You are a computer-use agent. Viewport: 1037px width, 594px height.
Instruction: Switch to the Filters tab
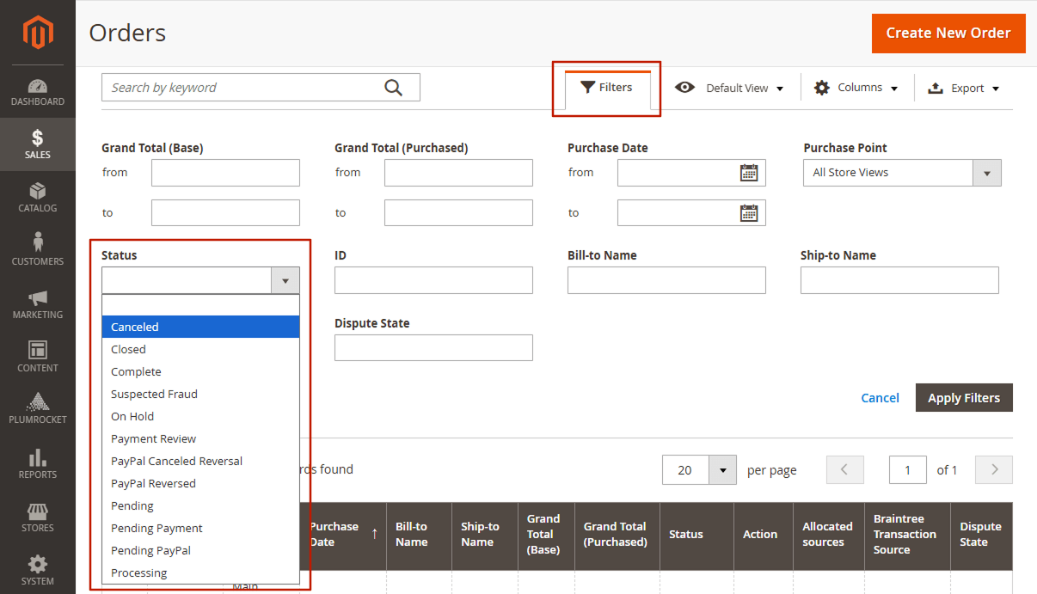coord(606,87)
